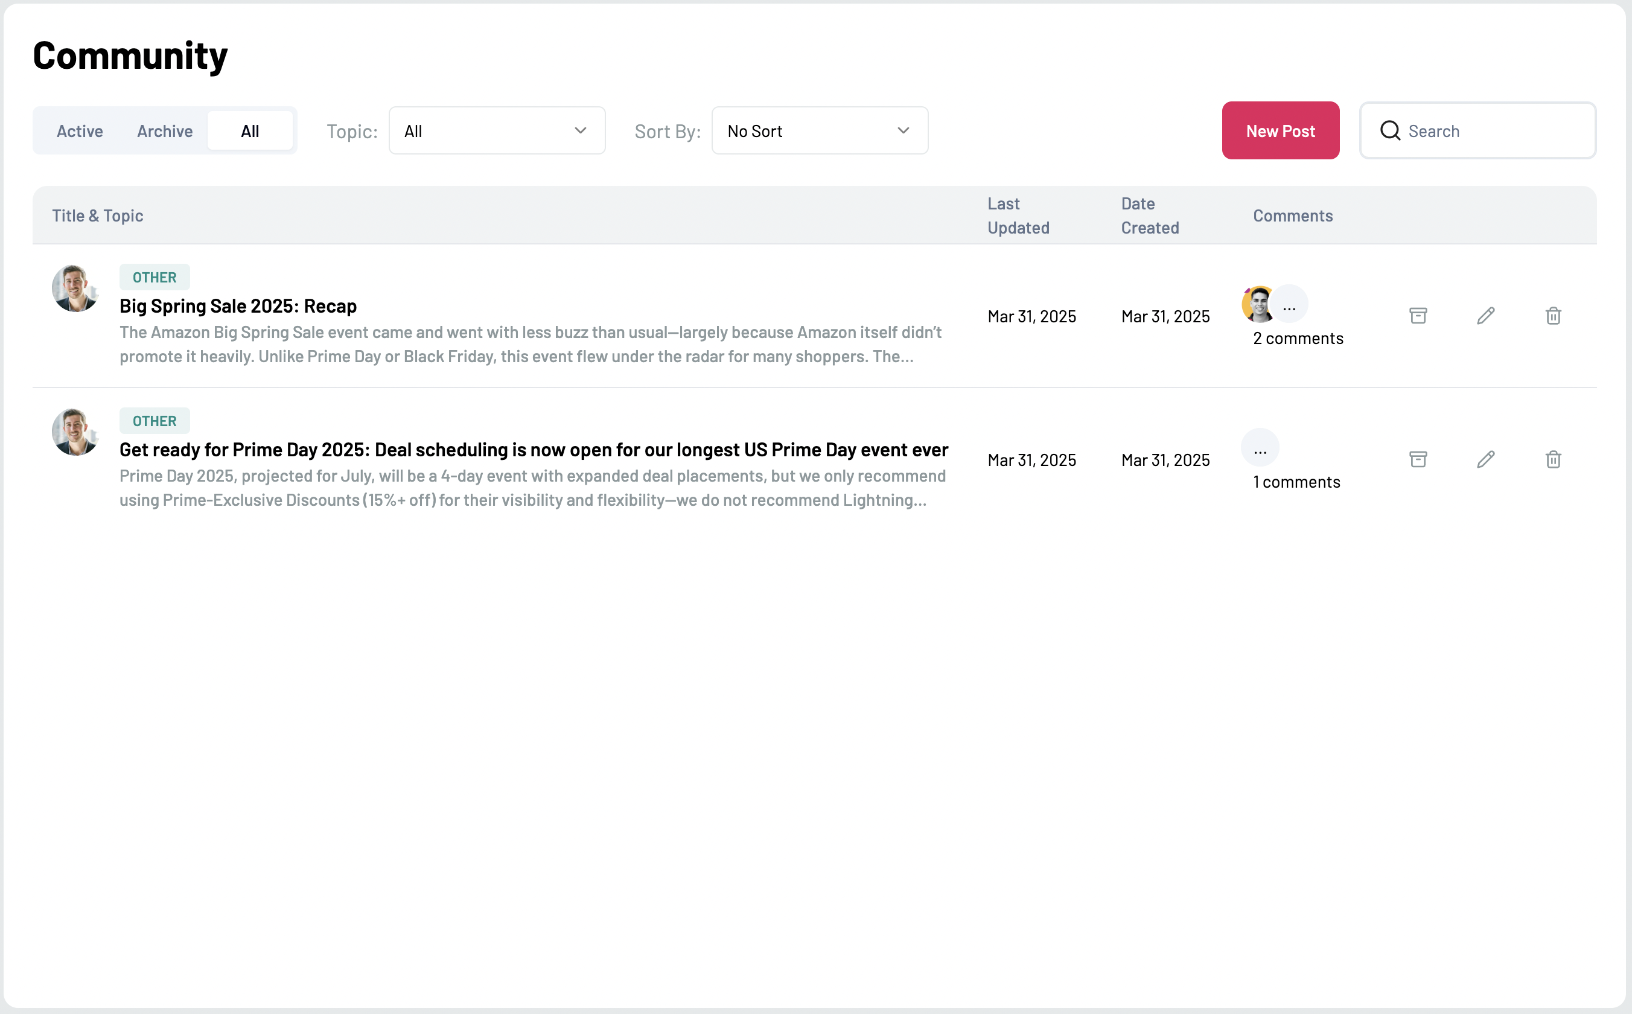Focus the Search input field
This screenshot has width=1632, height=1014.
point(1495,131)
